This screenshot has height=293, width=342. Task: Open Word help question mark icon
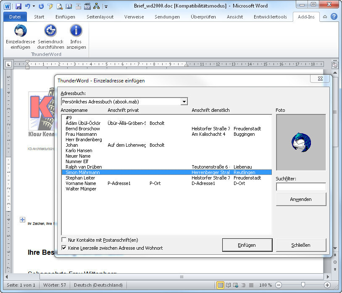pos(334,16)
